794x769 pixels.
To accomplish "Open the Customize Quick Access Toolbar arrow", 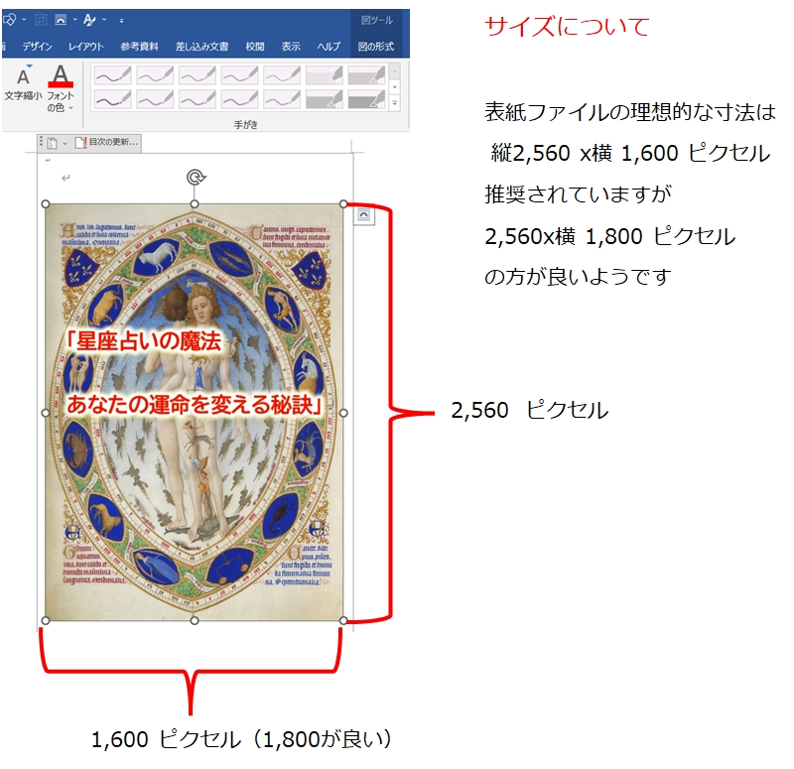I will point(121,21).
